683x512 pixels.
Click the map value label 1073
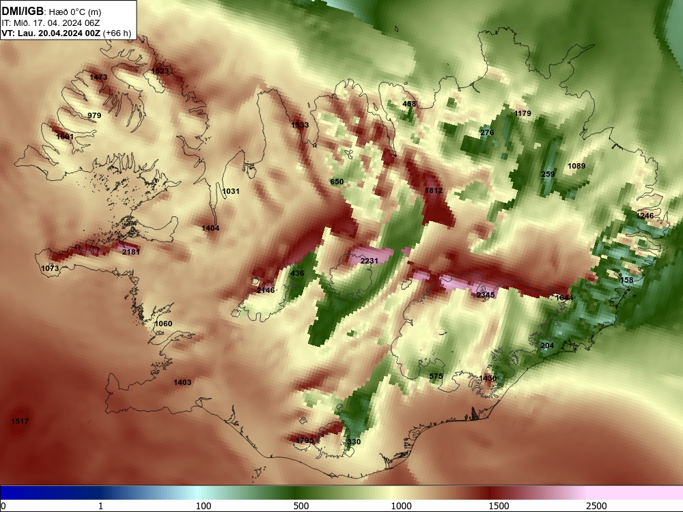click(x=50, y=268)
